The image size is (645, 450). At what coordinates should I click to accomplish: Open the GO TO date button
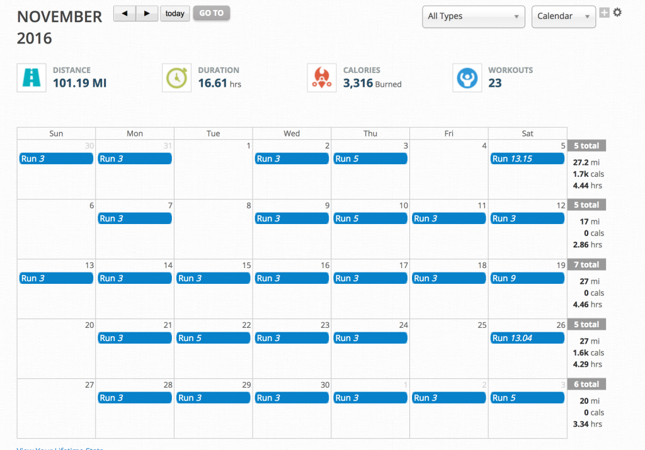[212, 13]
